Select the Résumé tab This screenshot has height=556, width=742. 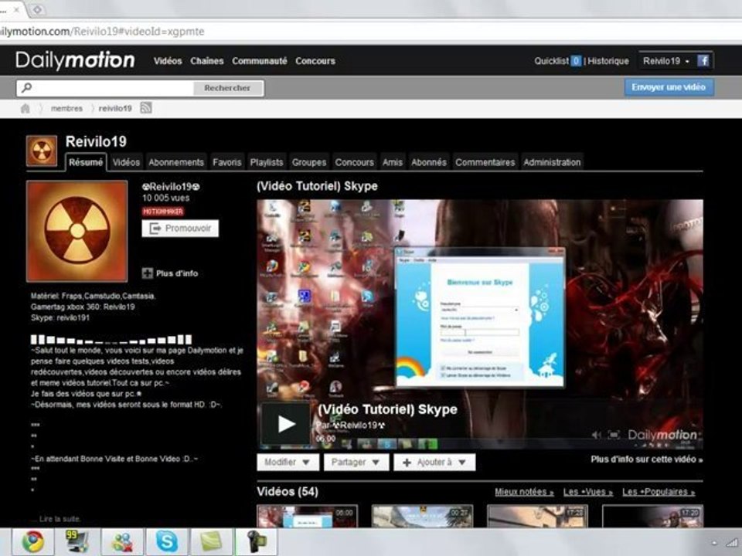[x=86, y=162]
